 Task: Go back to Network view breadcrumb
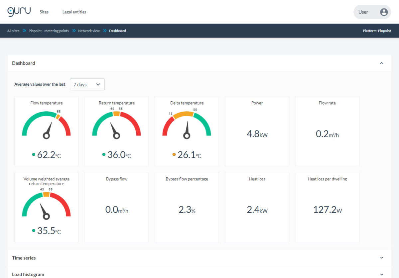tap(89, 31)
